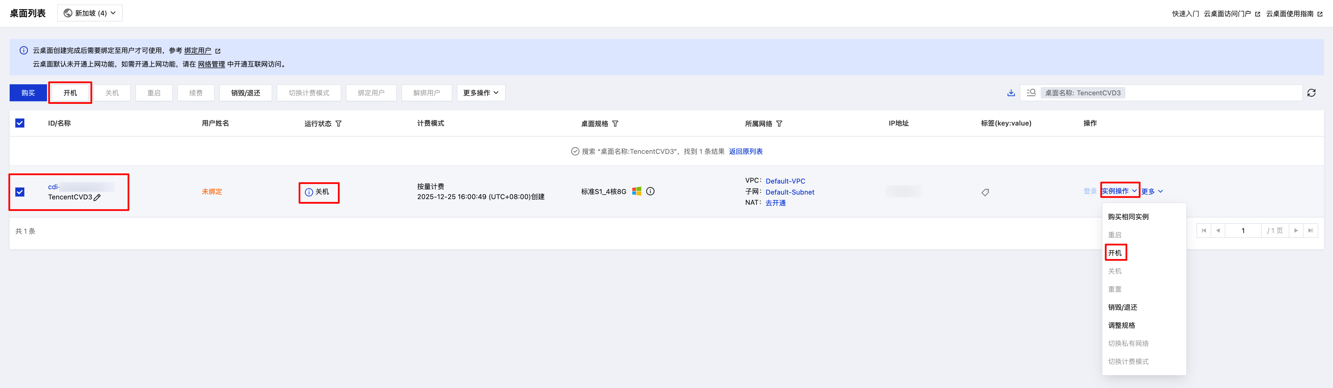
Task: Open the Singapore region dropdown
Action: (90, 13)
